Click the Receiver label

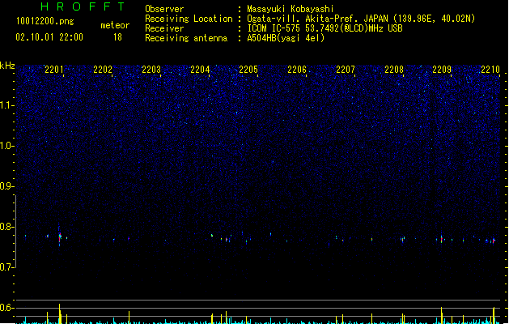point(164,28)
